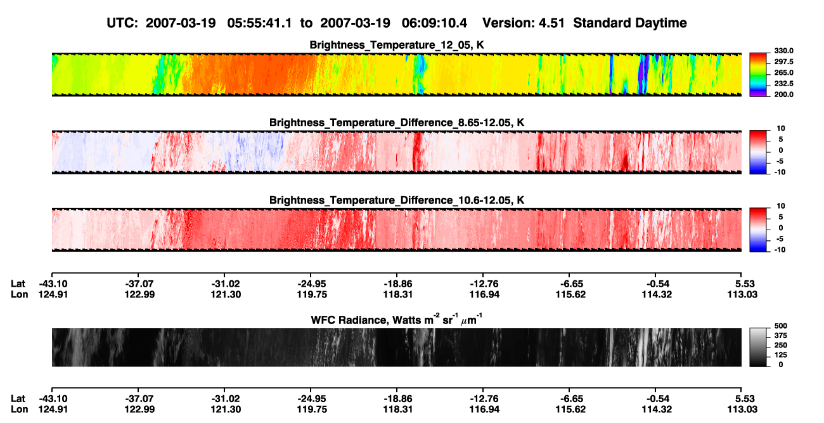
Task: Click the Brightness_Temperature_Difference_8.65-12.05 image strip
Action: pyautogui.click(x=397, y=152)
